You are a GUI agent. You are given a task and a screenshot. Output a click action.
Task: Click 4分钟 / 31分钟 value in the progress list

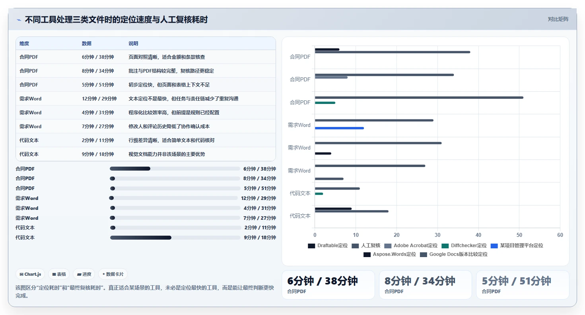[260, 208]
